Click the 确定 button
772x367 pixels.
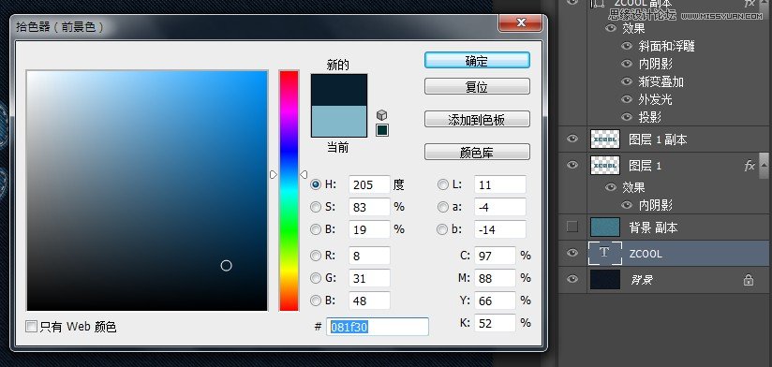(x=477, y=61)
